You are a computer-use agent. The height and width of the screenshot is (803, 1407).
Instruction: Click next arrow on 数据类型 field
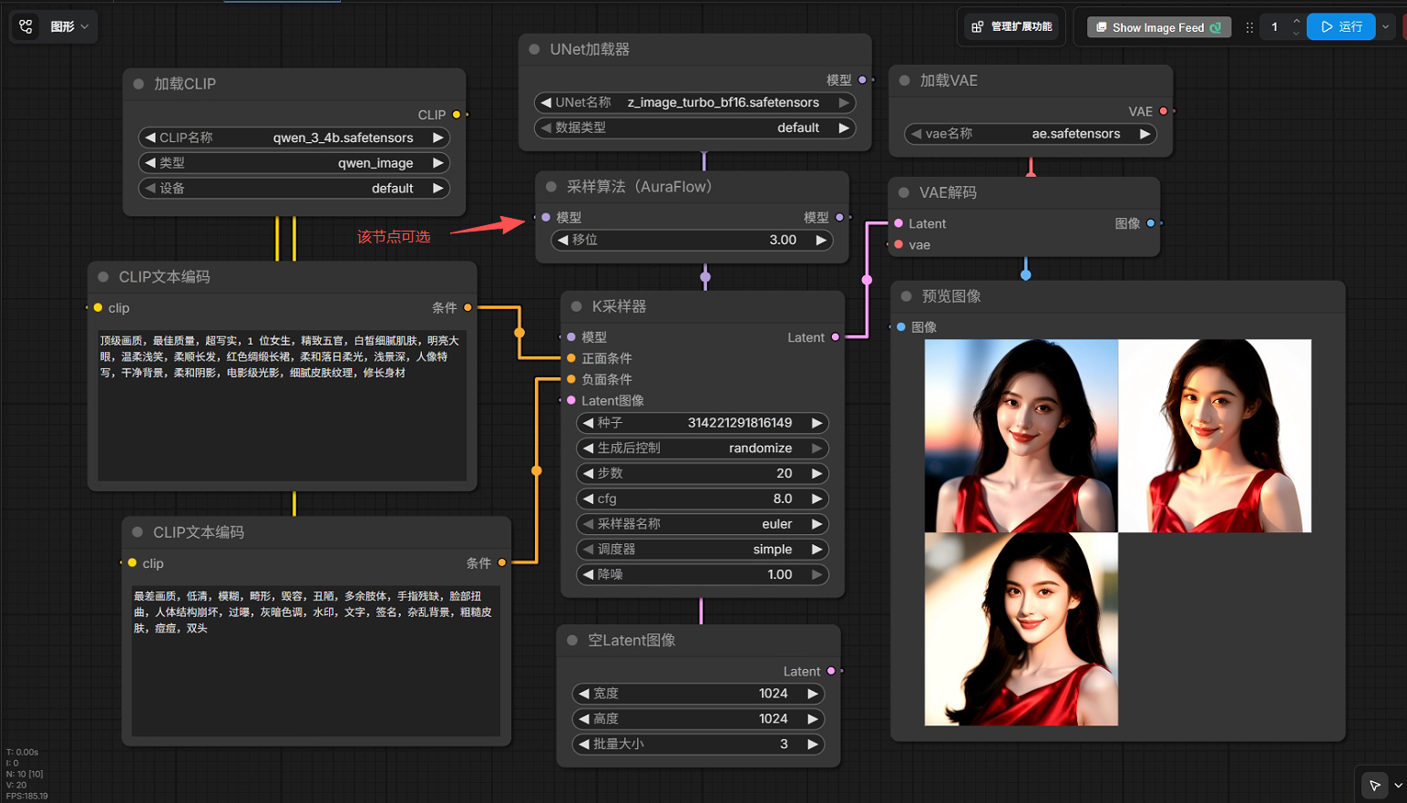tap(844, 129)
